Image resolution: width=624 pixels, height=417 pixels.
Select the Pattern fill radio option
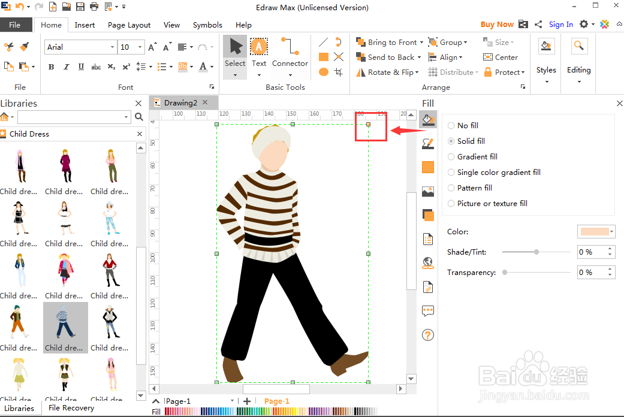pyautogui.click(x=451, y=188)
